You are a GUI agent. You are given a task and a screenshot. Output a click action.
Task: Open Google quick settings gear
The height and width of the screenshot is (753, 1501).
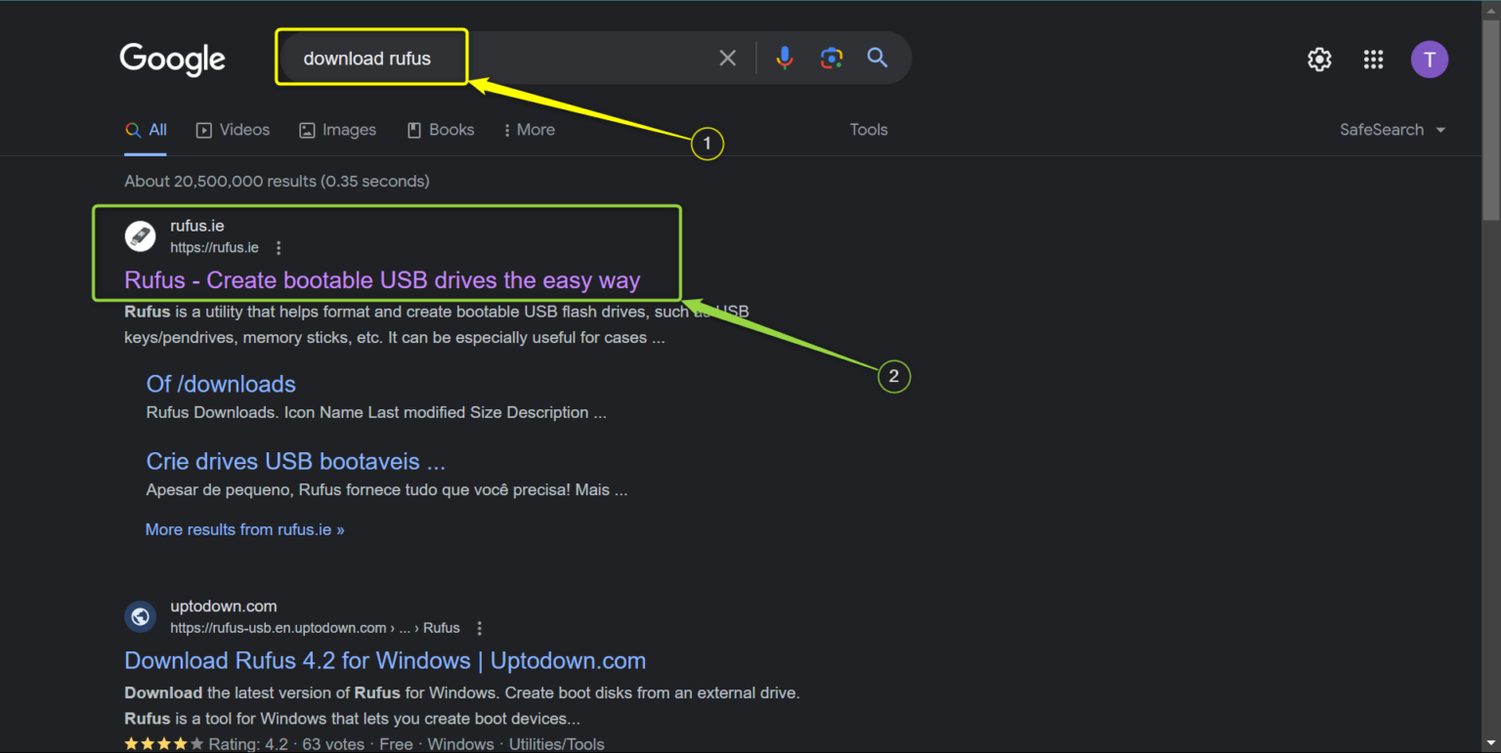pyautogui.click(x=1319, y=60)
